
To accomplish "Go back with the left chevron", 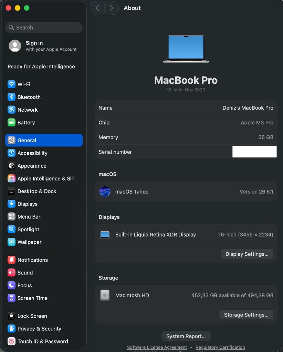I will point(97,8).
